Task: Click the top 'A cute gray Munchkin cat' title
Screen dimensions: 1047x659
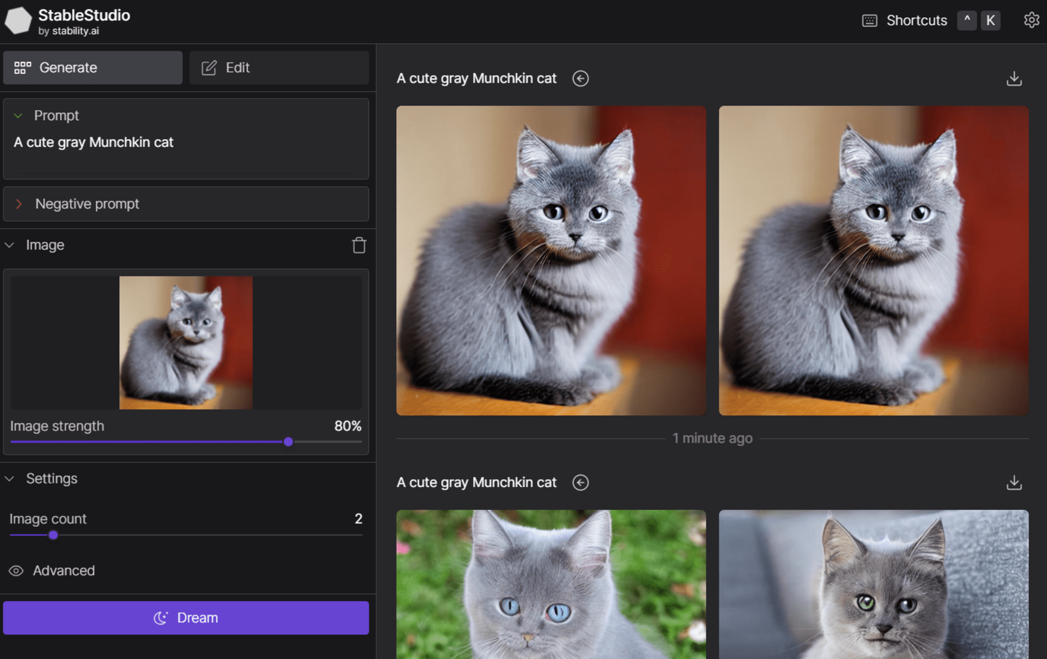Action: pyautogui.click(x=476, y=79)
